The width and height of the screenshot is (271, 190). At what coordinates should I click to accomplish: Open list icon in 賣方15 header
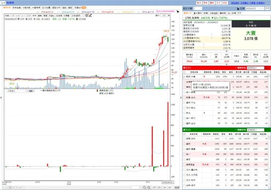tap(267, 130)
